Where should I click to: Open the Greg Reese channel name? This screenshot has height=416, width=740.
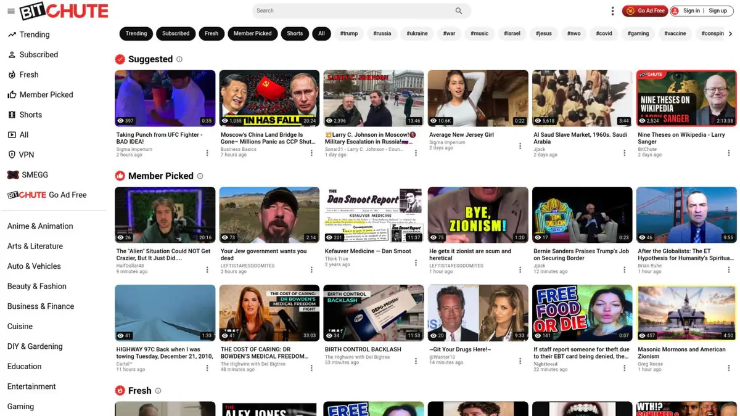tap(649, 364)
